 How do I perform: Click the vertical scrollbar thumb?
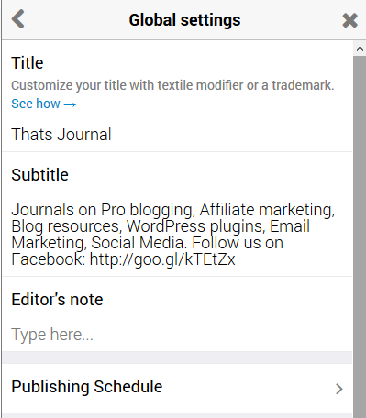pos(360,236)
